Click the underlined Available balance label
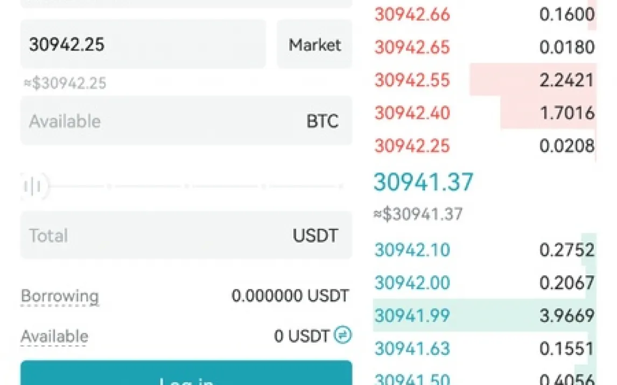 point(54,337)
